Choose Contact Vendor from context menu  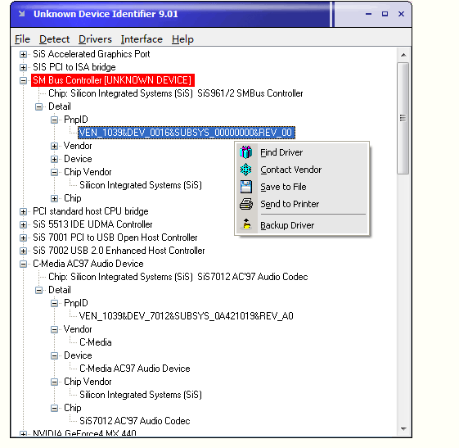(x=302, y=170)
